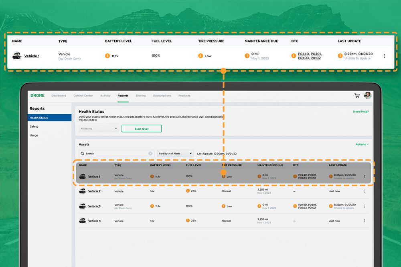This screenshot has width=401, height=267.
Task: Open the three-dot menu for Vehicle 4
Action: [x=365, y=221]
